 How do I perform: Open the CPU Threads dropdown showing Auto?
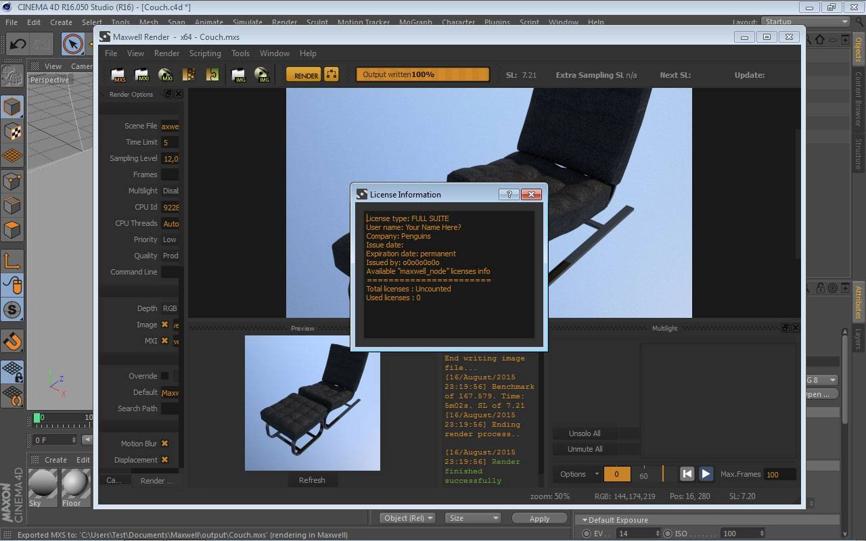170,224
